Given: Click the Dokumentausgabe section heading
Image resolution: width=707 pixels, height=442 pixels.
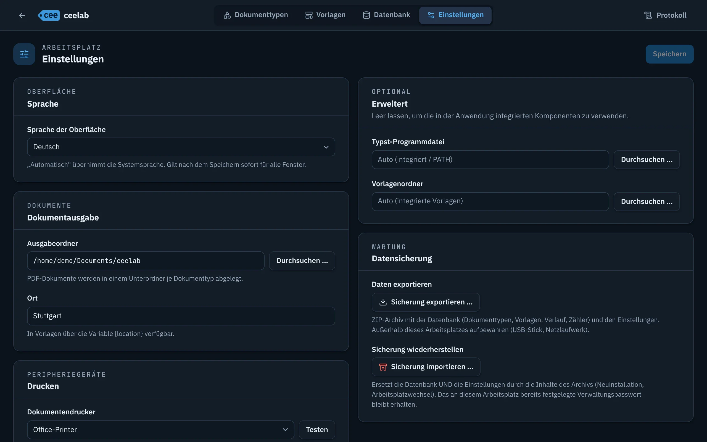Looking at the screenshot, I should (63, 218).
